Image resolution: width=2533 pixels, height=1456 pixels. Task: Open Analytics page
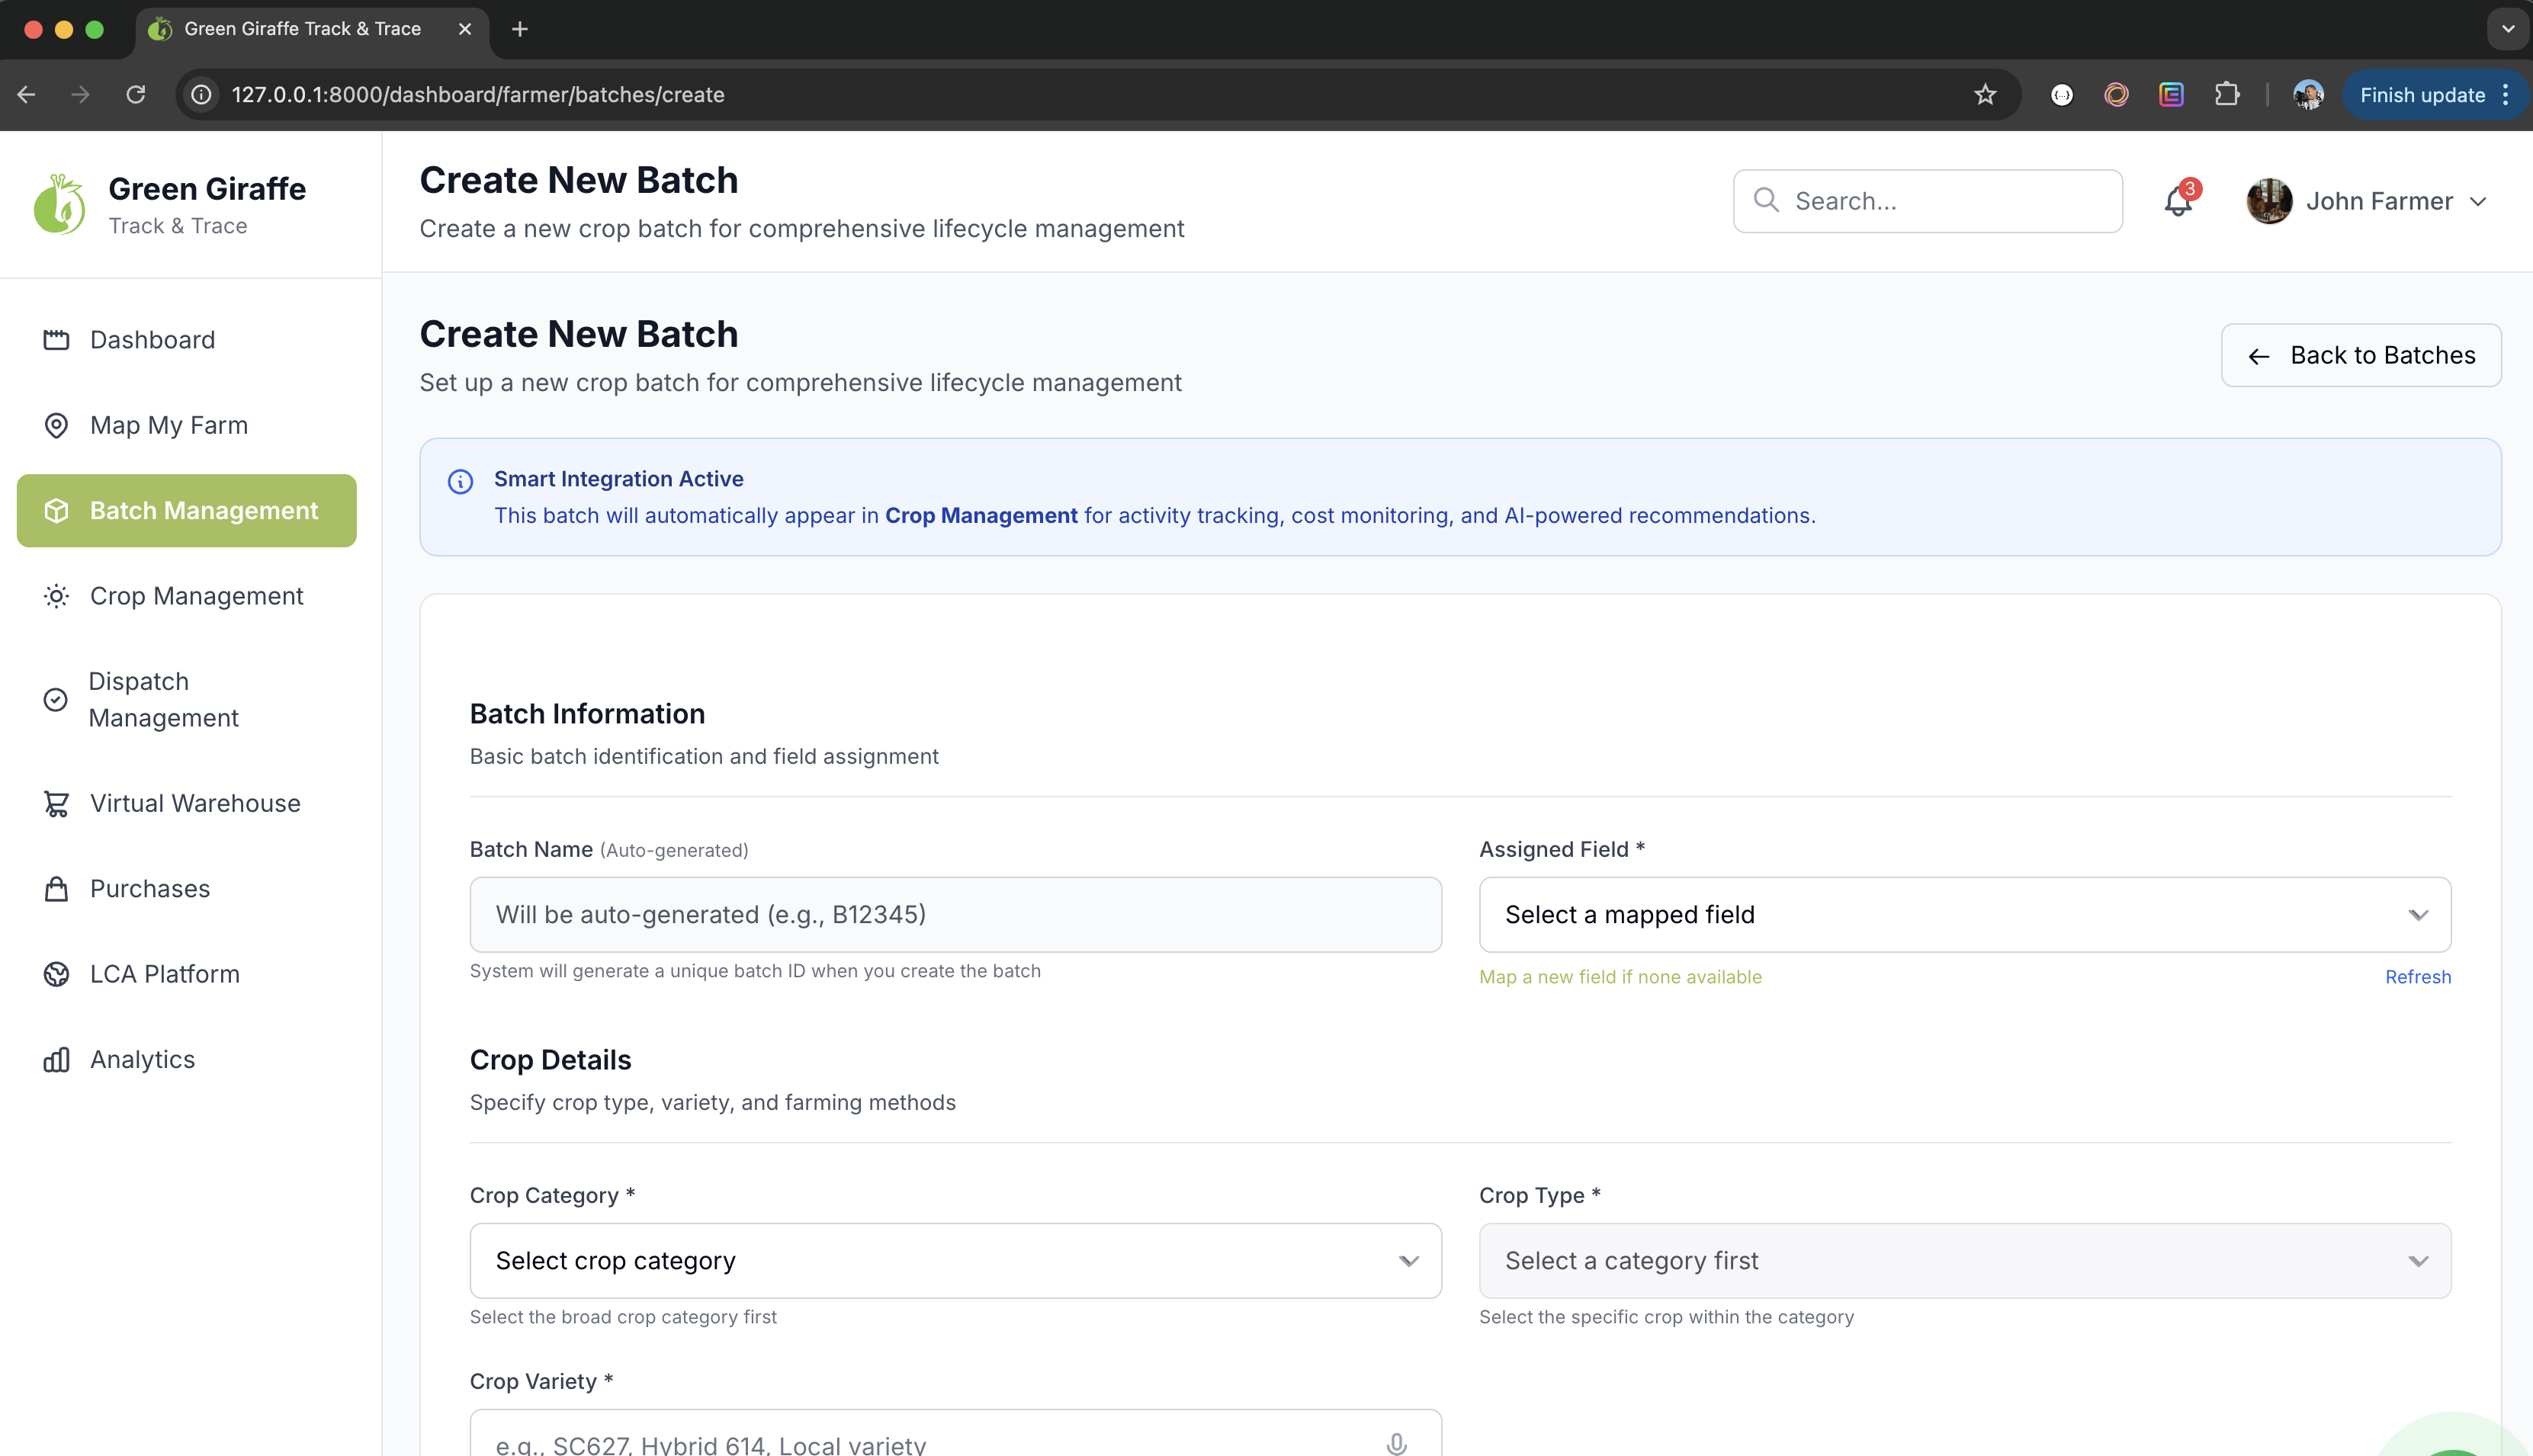pyautogui.click(x=187, y=1059)
